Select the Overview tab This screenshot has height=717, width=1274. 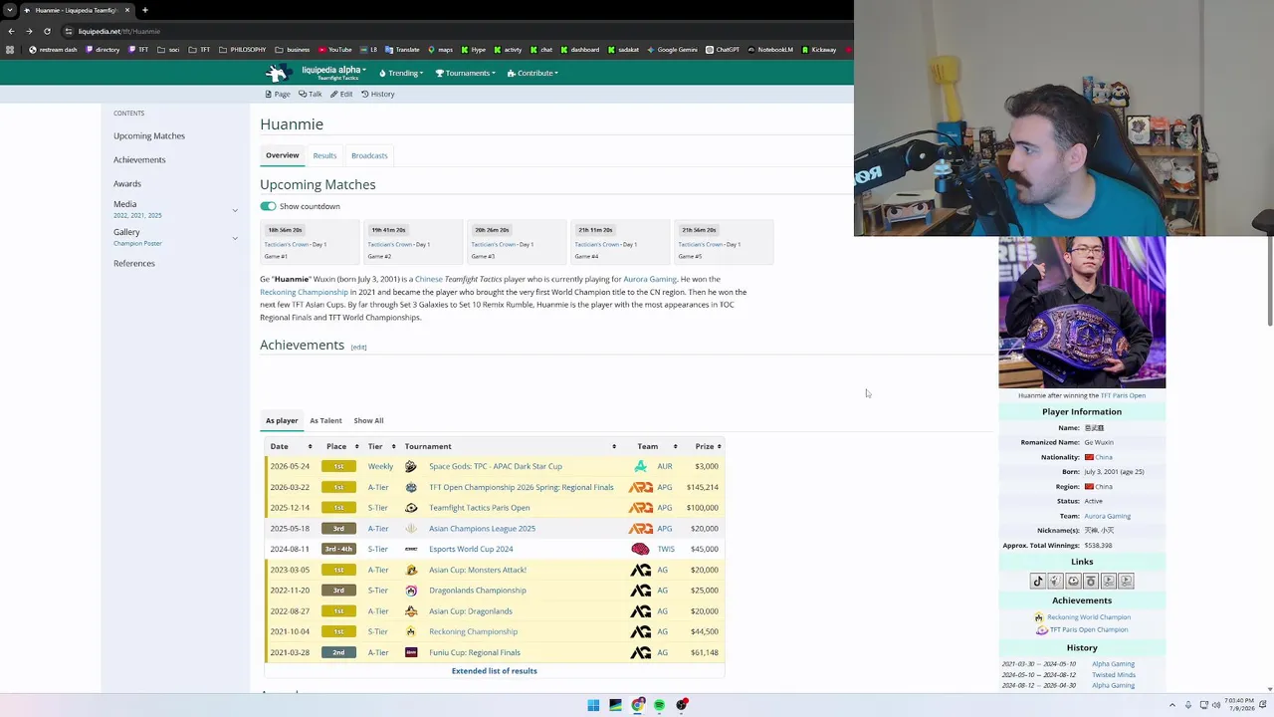[282, 155]
